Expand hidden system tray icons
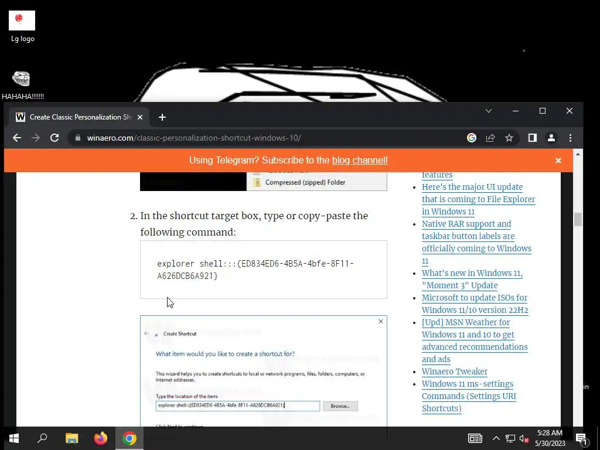 (x=496, y=438)
